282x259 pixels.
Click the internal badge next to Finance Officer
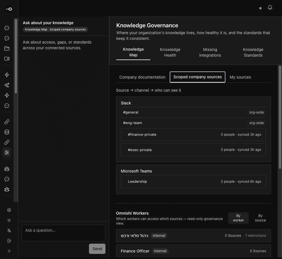[x=160, y=251]
